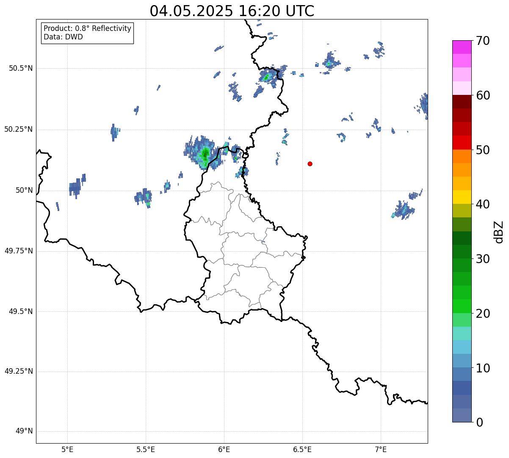Click the title 04.05.2025 16:20 UTC
Screen dimensions: 509x458
click(x=232, y=11)
